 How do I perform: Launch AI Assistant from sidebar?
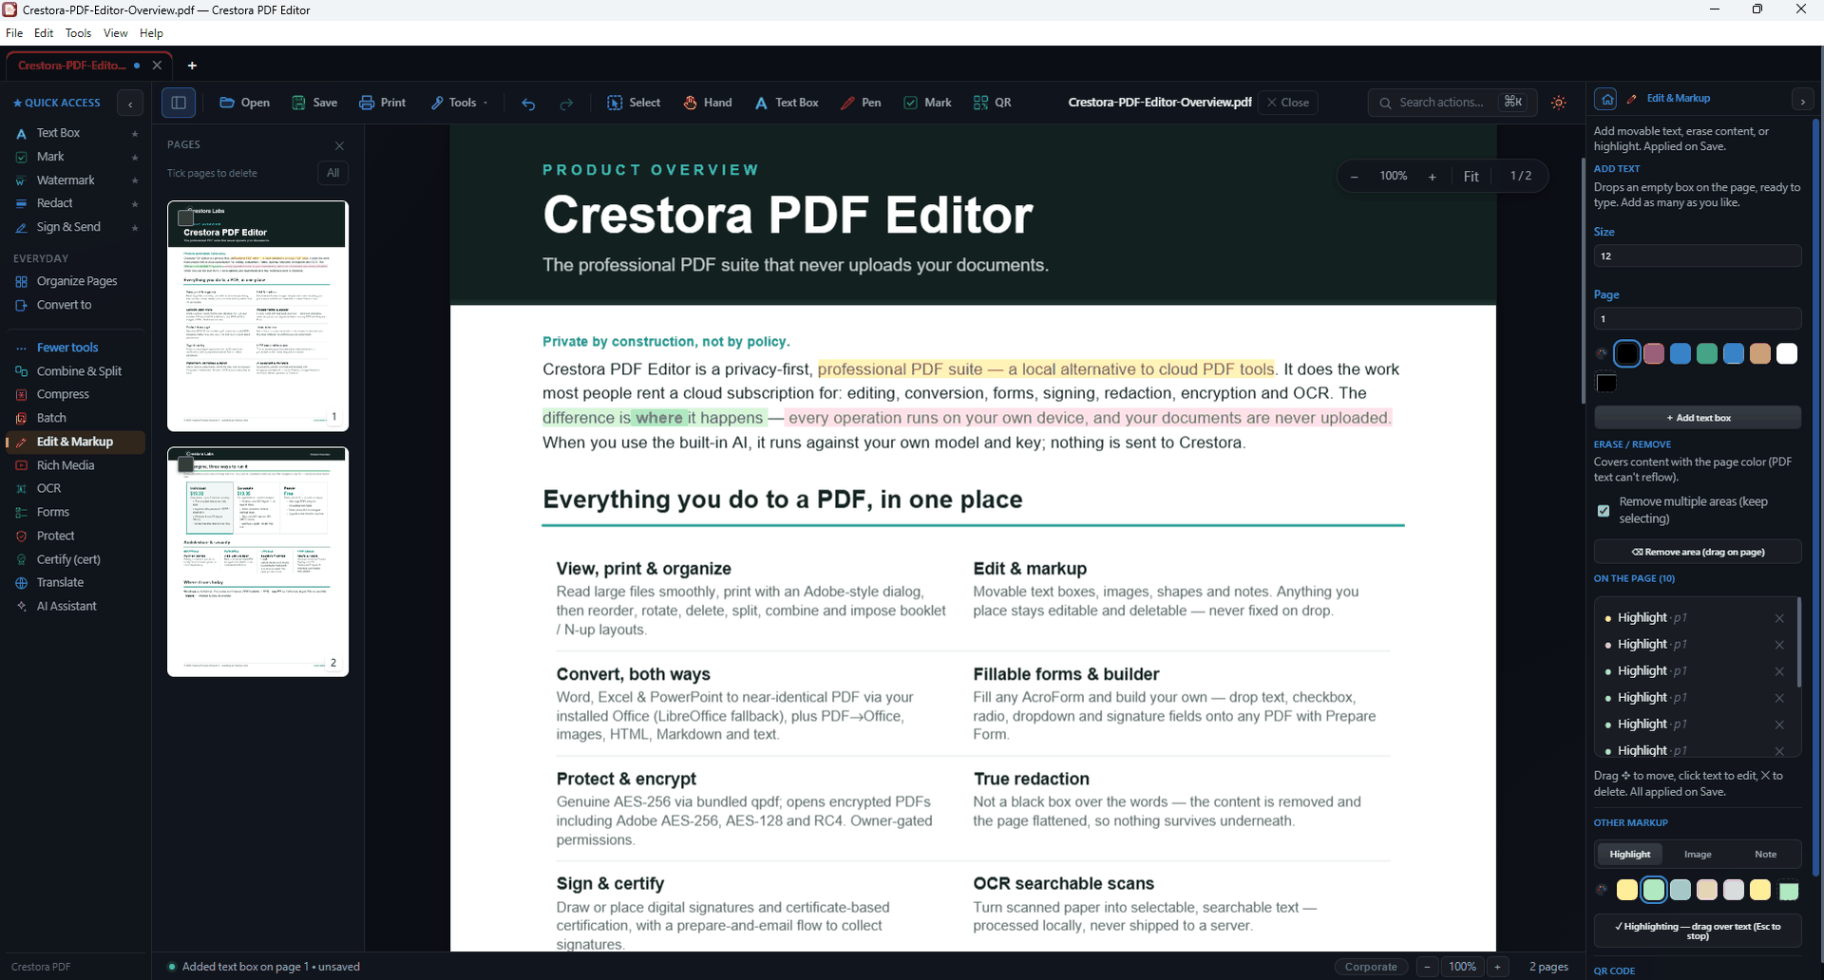66,606
